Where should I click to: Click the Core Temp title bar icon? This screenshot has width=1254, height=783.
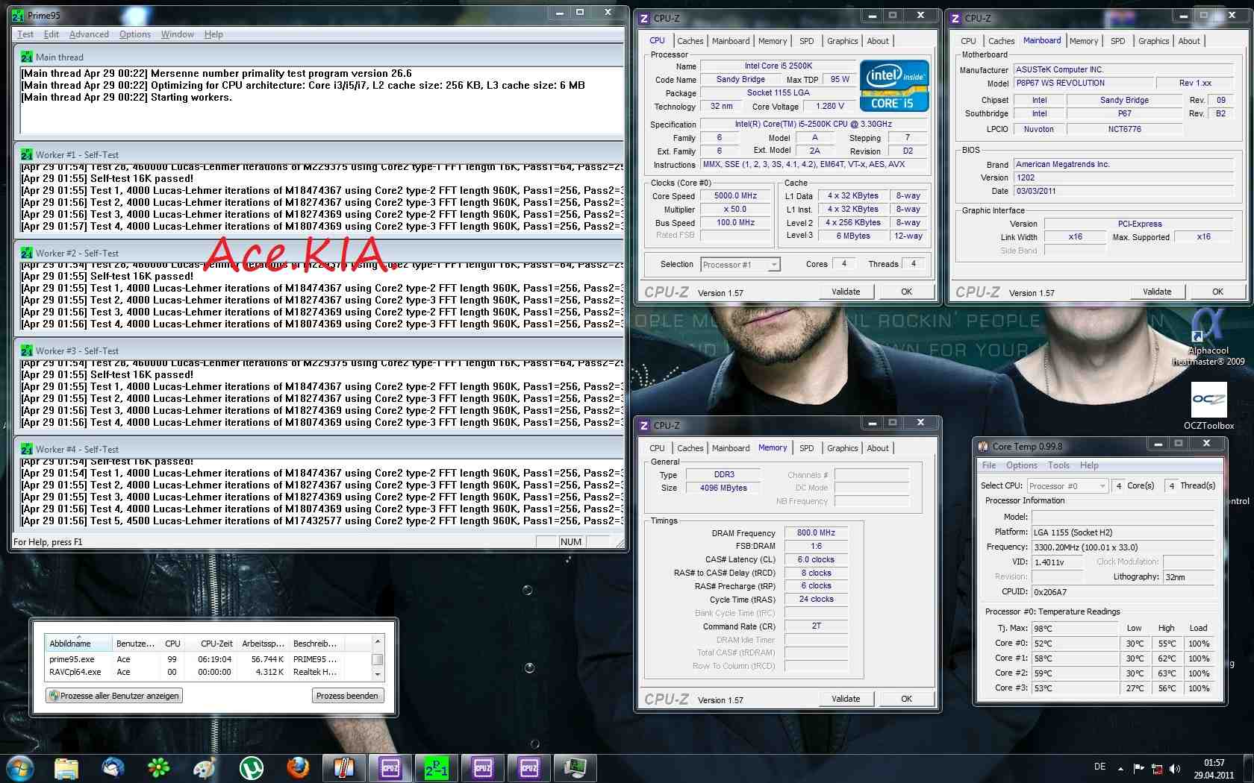983,446
